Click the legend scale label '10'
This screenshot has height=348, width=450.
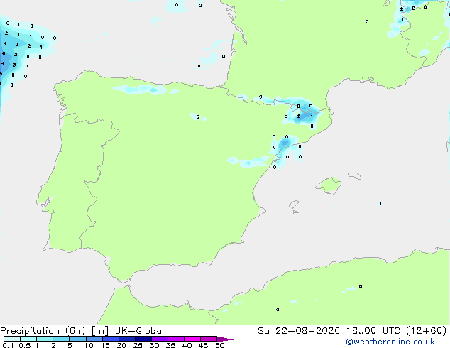coord(89,345)
